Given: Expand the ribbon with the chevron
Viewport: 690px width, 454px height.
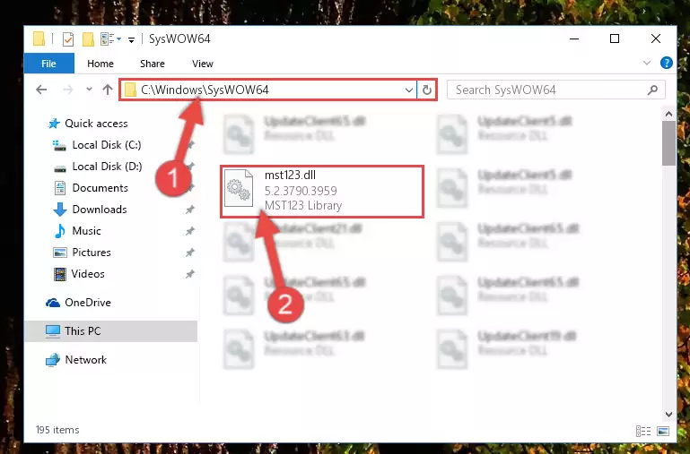Looking at the screenshot, I should click(x=646, y=64).
